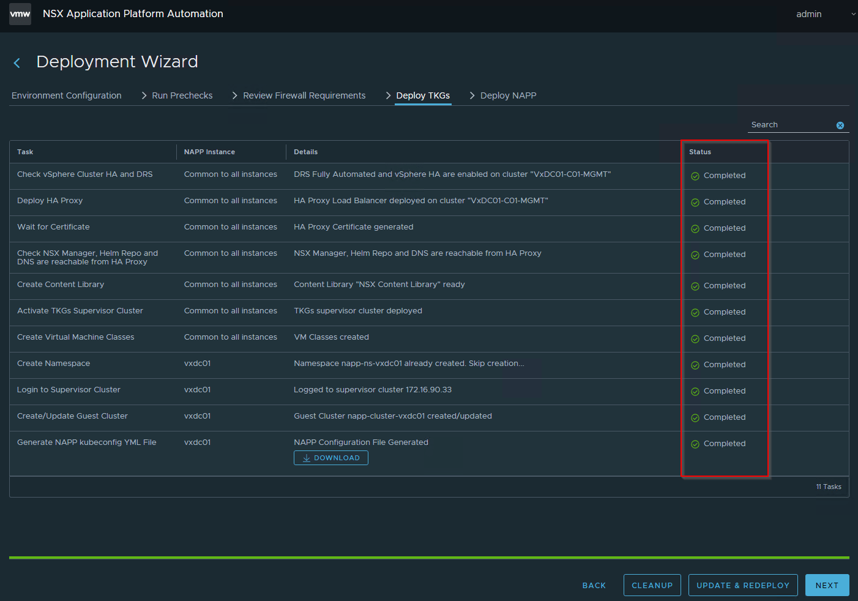Click the completed check icon for Create Namespace

tap(695, 365)
